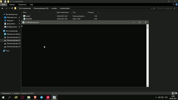Sort by Тип column header
This screenshot has width=178, height=100.
click(x=74, y=12)
